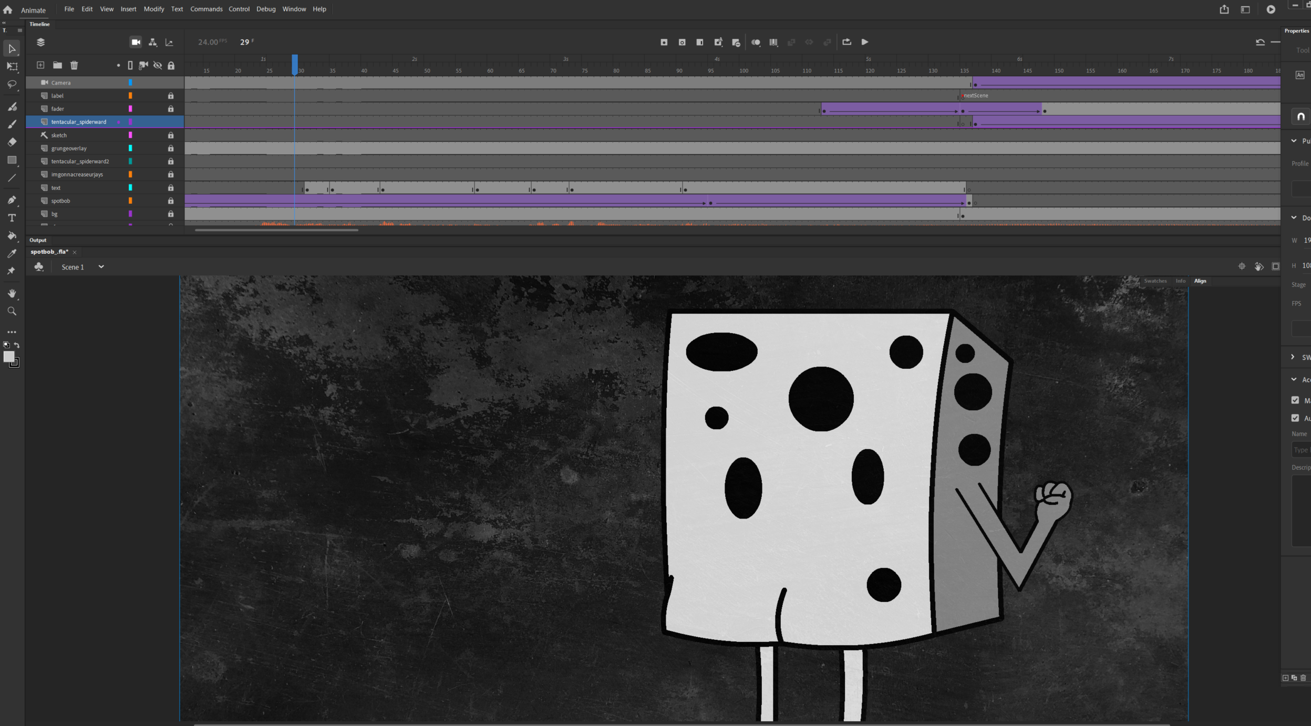Image resolution: width=1311 pixels, height=726 pixels.
Task: Open the remove frames dropdown icon
Action: (x=736, y=43)
